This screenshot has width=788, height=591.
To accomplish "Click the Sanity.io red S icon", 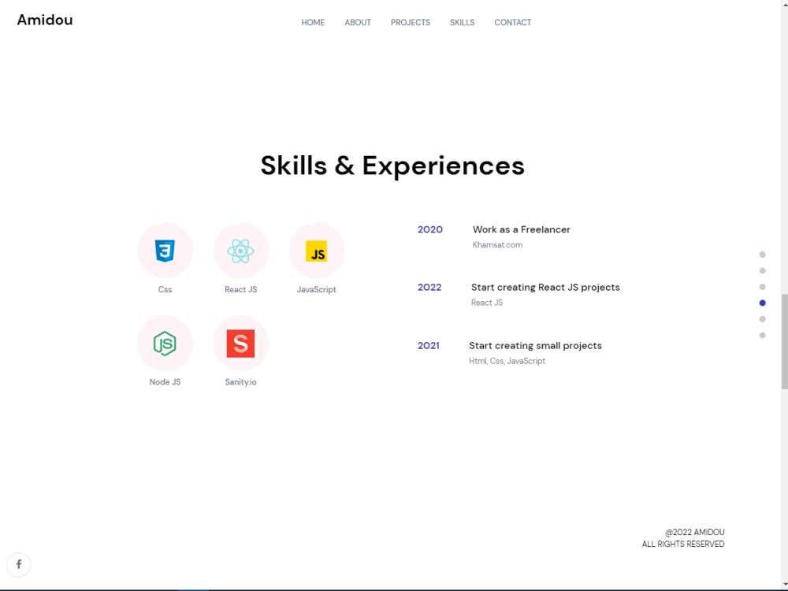I will coord(240,344).
